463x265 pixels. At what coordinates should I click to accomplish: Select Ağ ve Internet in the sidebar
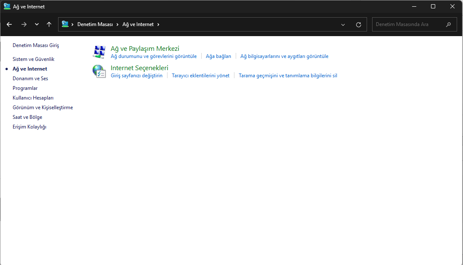[x=30, y=69]
